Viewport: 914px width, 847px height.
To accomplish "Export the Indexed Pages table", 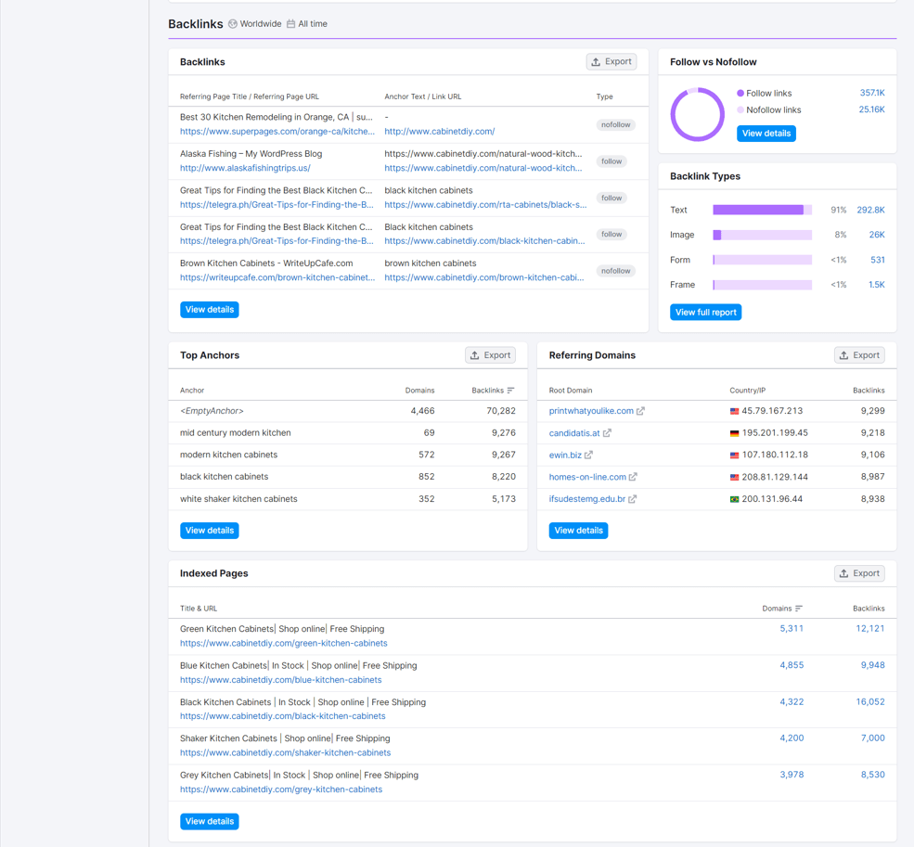I will click(x=859, y=573).
